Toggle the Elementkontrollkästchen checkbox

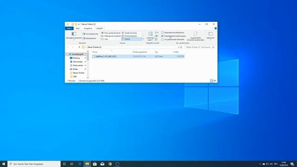162,32
